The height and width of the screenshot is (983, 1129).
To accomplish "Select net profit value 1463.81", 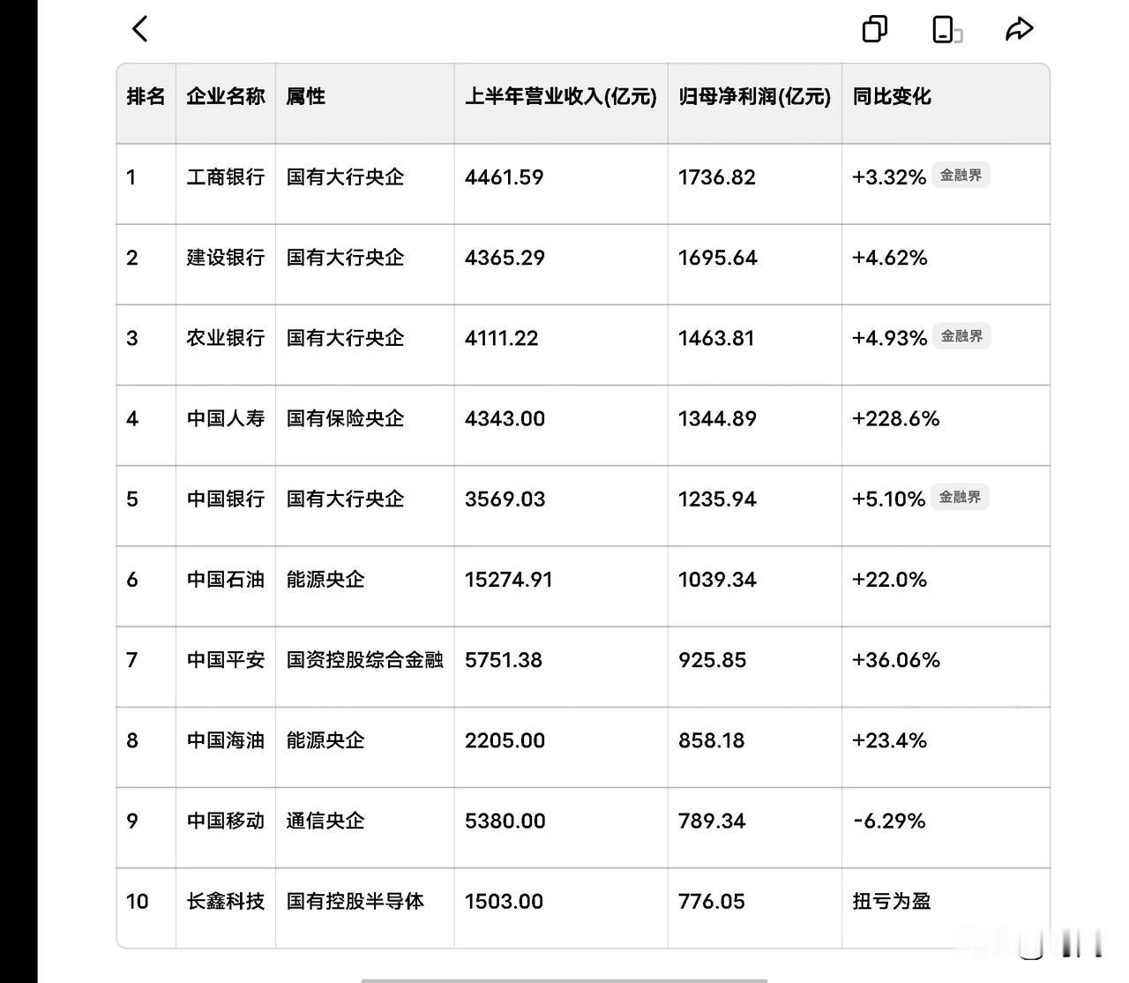I will (716, 338).
